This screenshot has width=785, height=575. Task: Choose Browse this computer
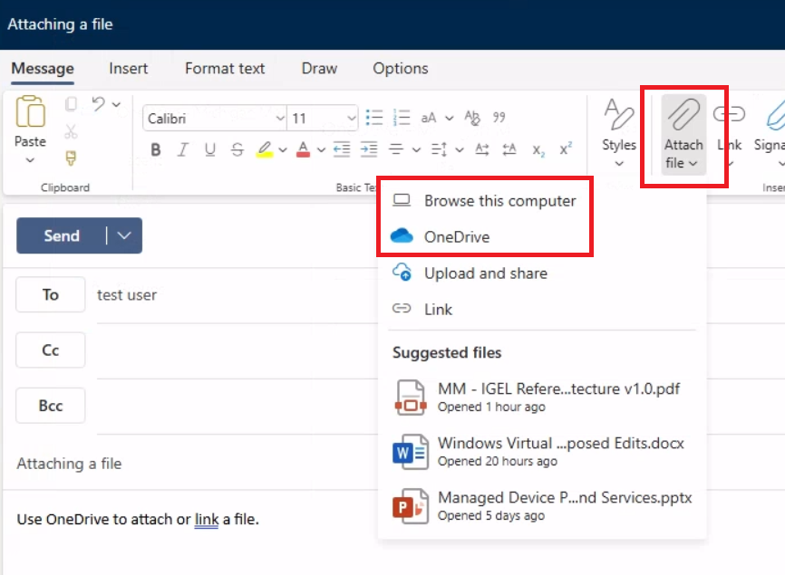[x=499, y=201]
